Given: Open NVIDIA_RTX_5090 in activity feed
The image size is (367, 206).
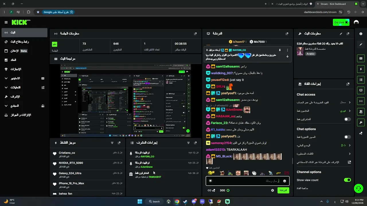Looking at the screenshot, I should point(71,163).
